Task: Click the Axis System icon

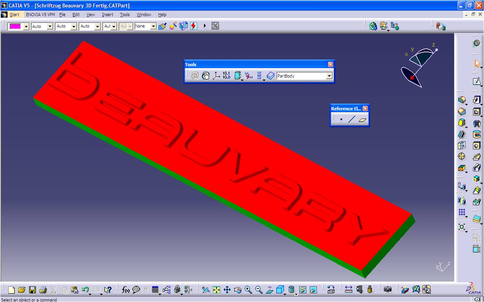Action: 216,76
